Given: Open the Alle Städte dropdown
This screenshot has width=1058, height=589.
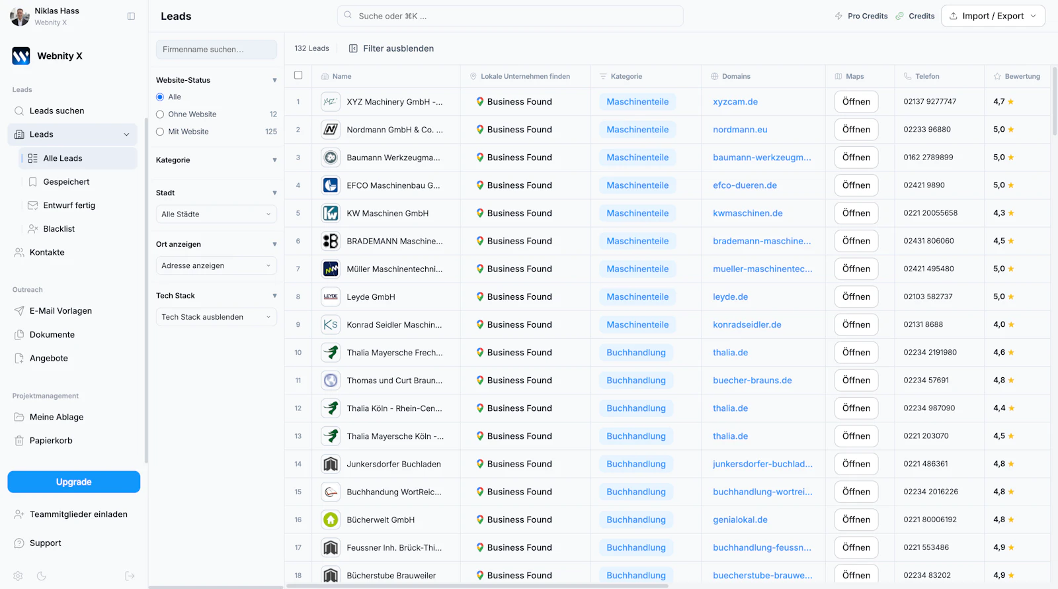Looking at the screenshot, I should [x=216, y=214].
